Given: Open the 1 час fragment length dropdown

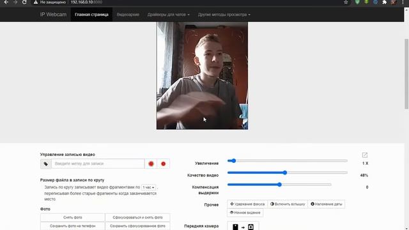Looking at the screenshot, I should pyautogui.click(x=148, y=187).
